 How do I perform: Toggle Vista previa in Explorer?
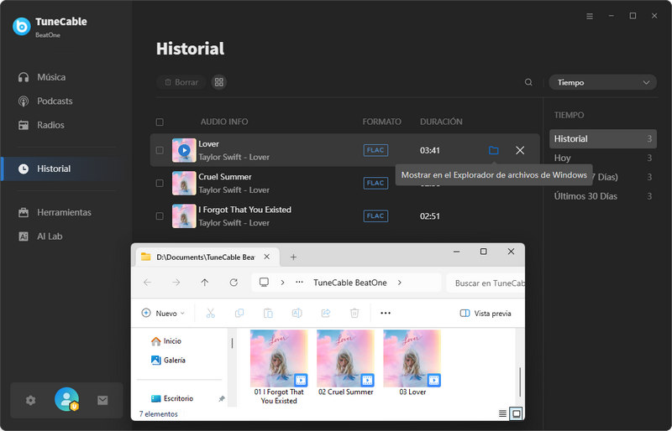(x=486, y=313)
